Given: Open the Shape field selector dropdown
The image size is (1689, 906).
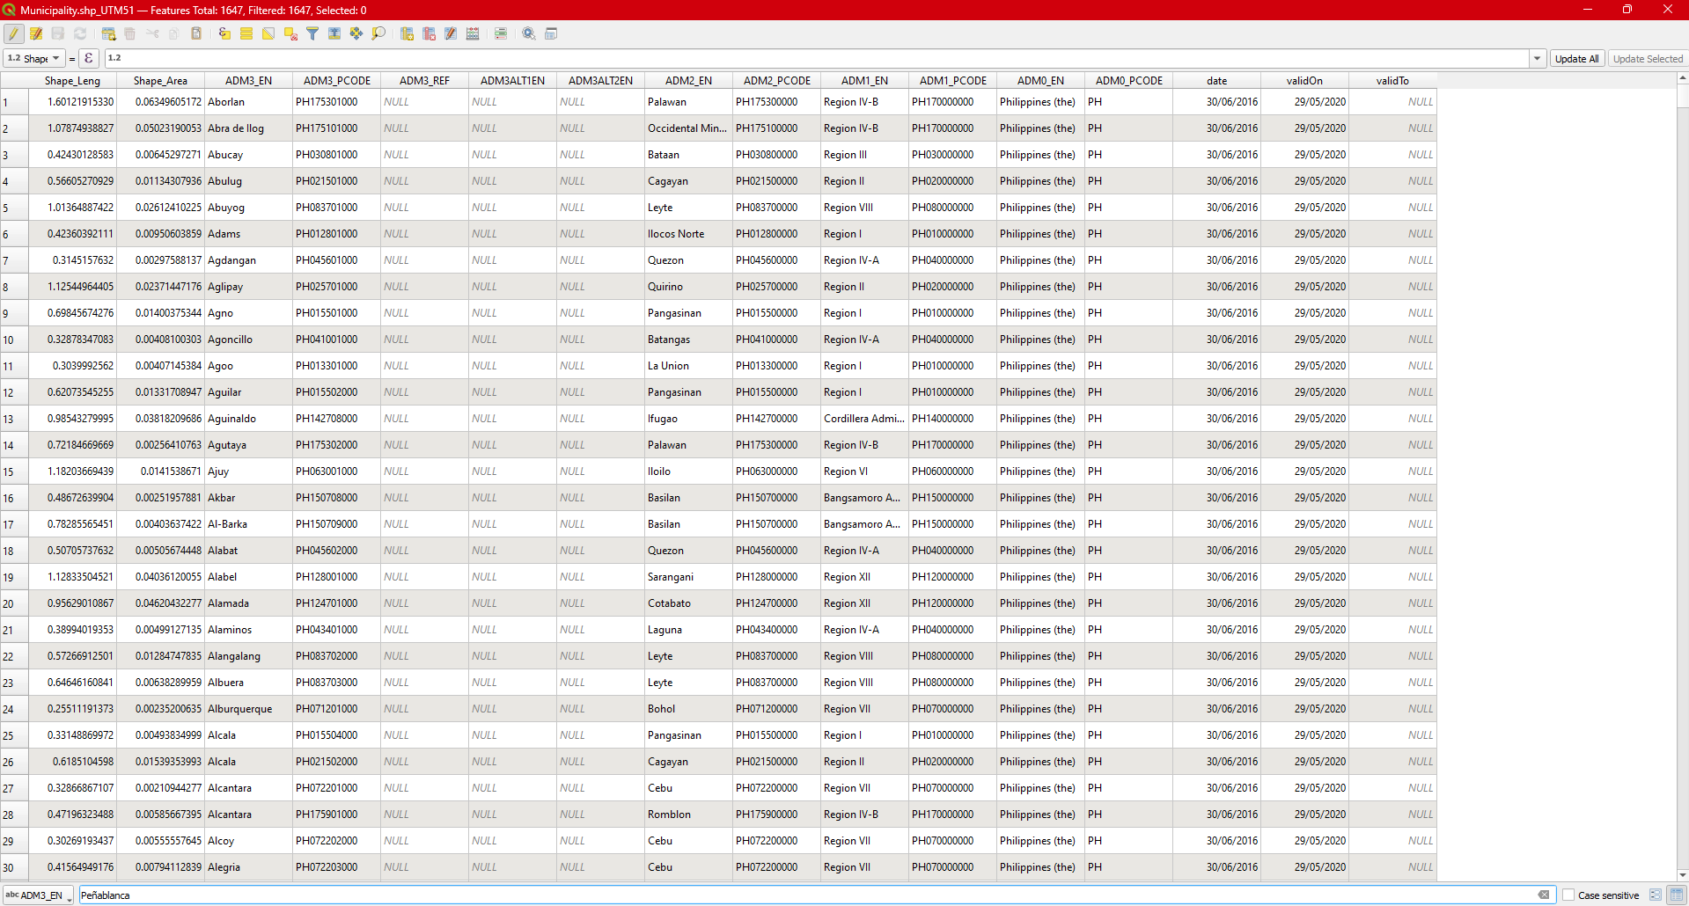Looking at the screenshot, I should (x=34, y=59).
